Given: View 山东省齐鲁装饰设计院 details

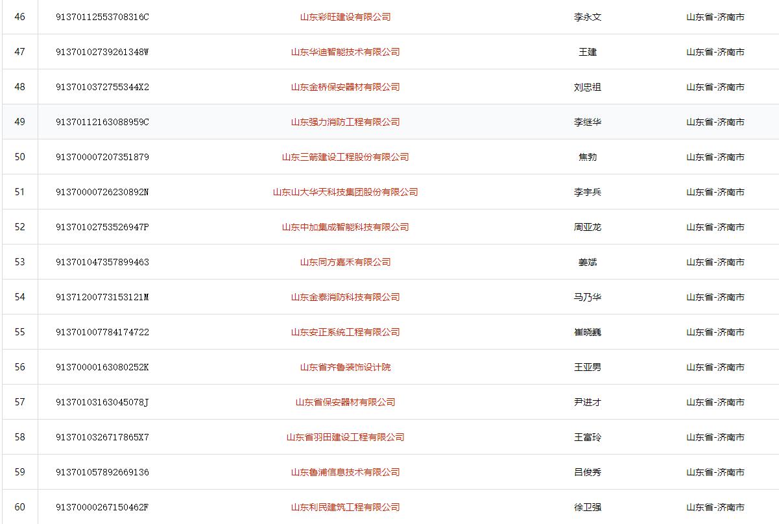Looking at the screenshot, I should (x=345, y=367).
